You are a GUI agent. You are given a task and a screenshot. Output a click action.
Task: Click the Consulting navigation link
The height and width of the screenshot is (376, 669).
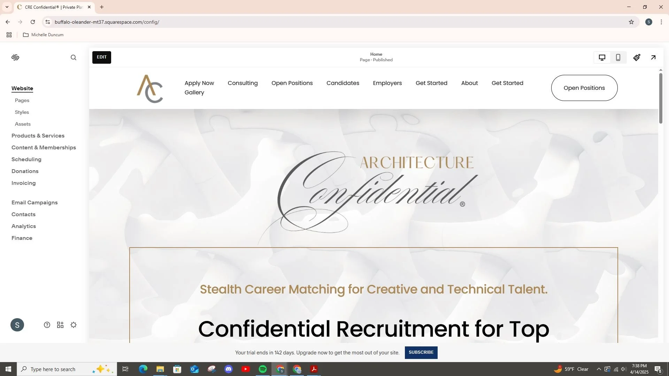(243, 83)
